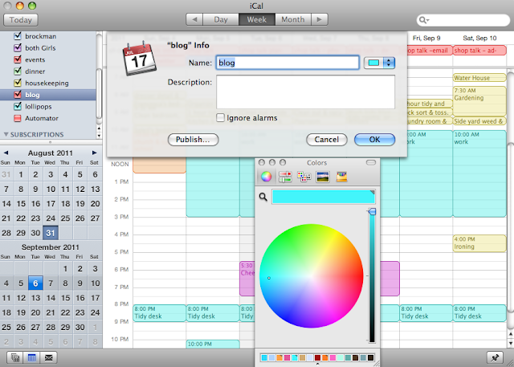Select the crayons picker mode
Image resolution: width=514 pixels, height=367 pixels.
click(x=341, y=177)
